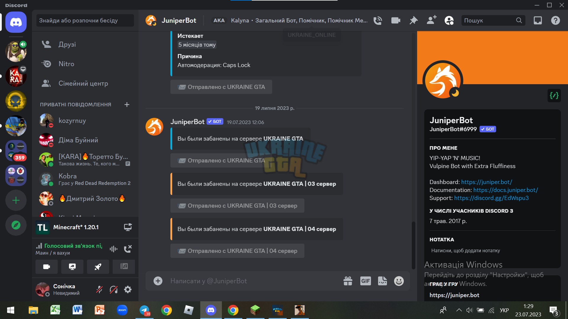Expand the server folder below the 359 badge
Image resolution: width=568 pixels, height=319 pixels.
pyautogui.click(x=16, y=175)
